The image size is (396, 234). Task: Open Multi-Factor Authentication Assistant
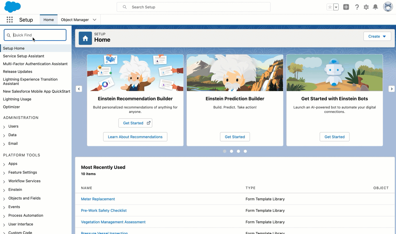(x=35, y=64)
